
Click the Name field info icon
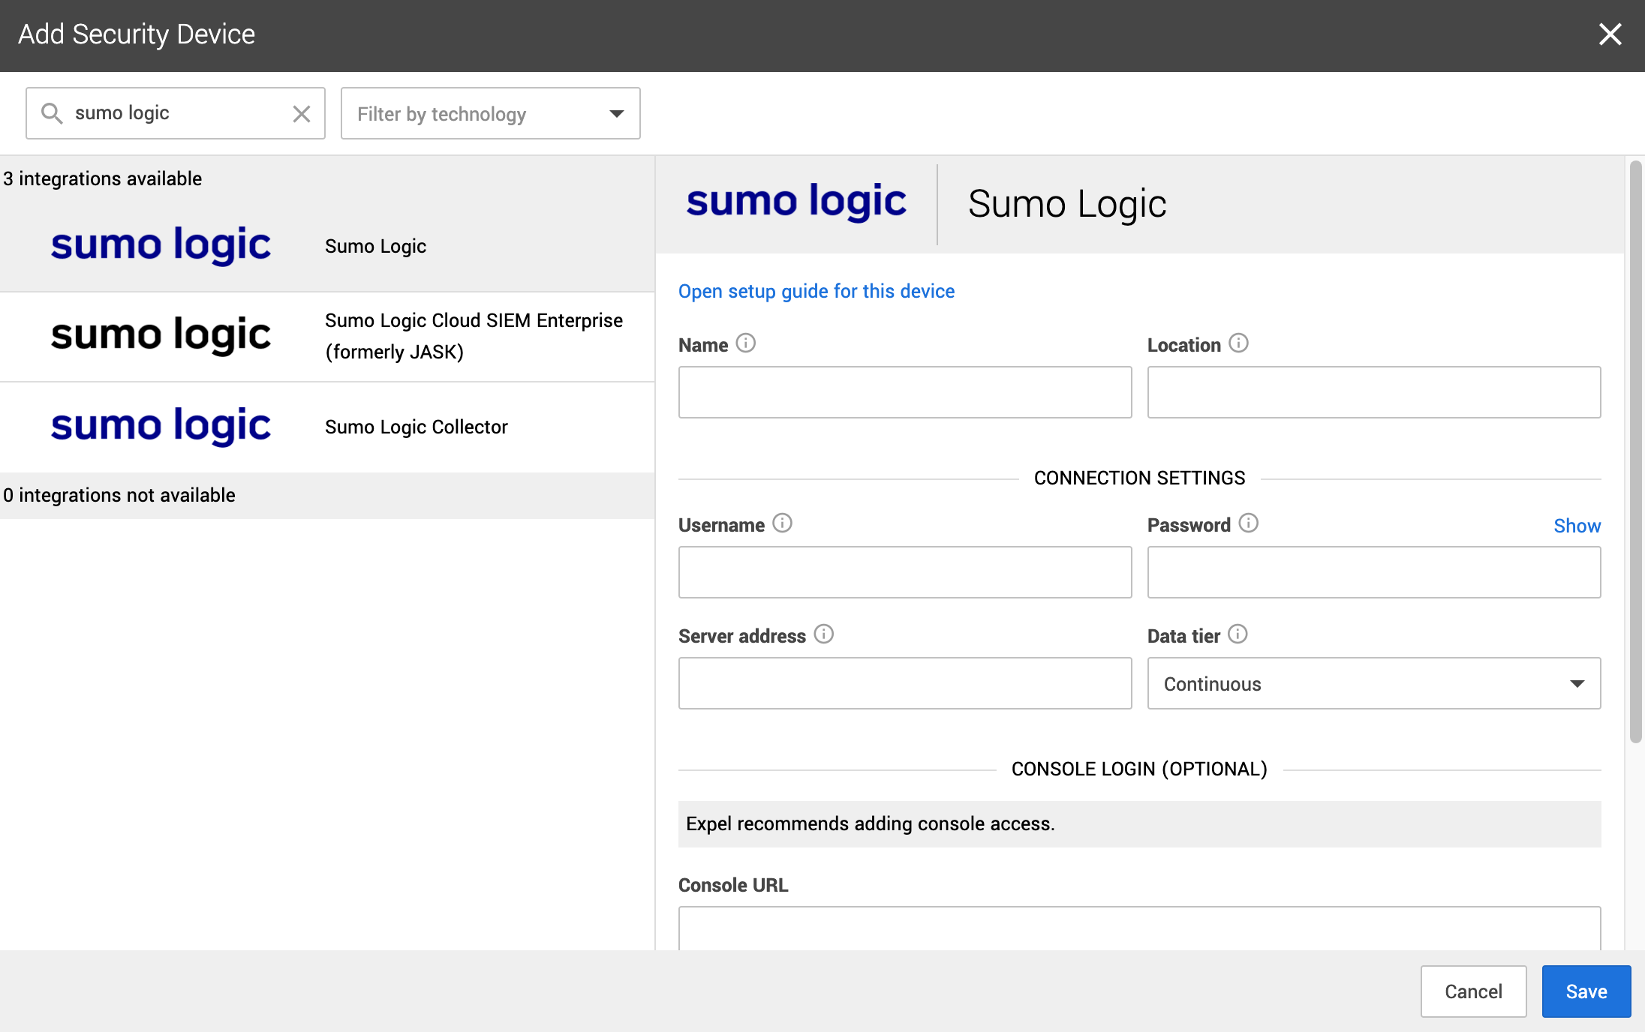point(746,343)
